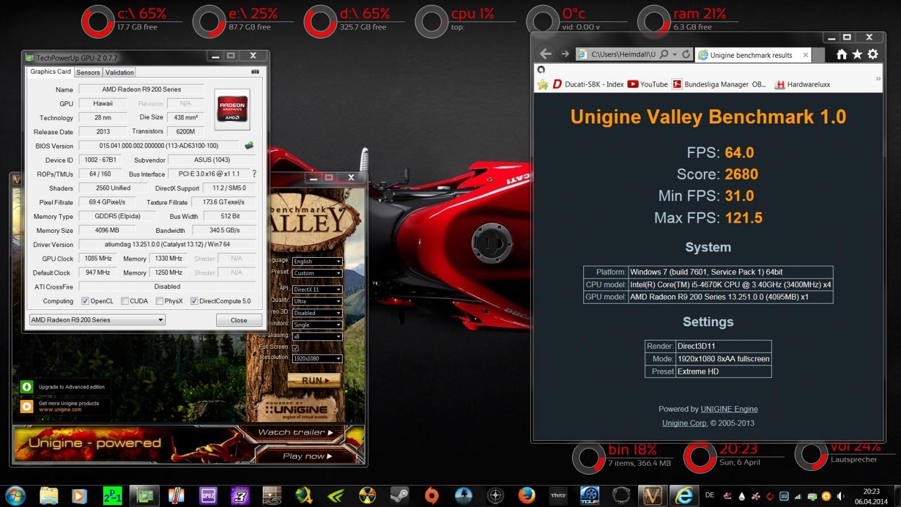Click the Get more Unigine products icon
The width and height of the screenshot is (901, 507).
[27, 406]
